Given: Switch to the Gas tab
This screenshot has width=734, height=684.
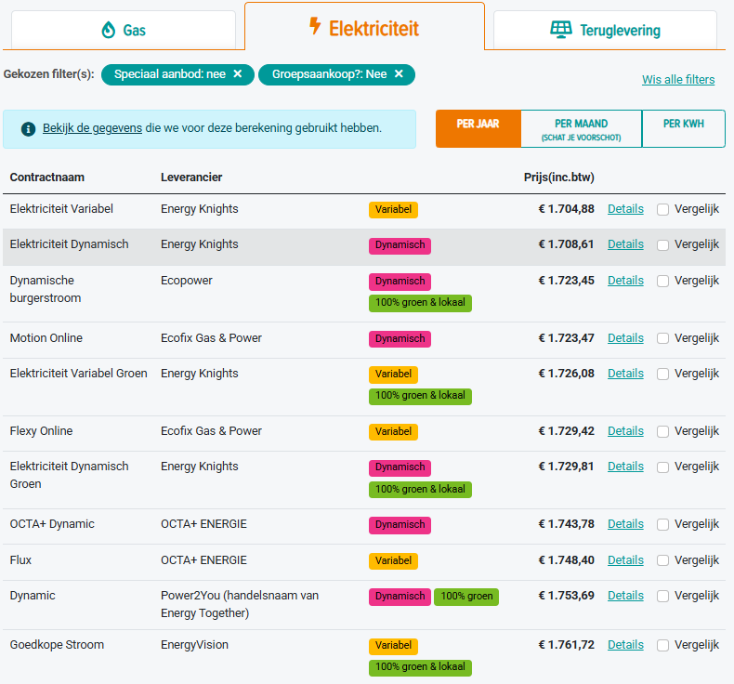Looking at the screenshot, I should 124,30.
